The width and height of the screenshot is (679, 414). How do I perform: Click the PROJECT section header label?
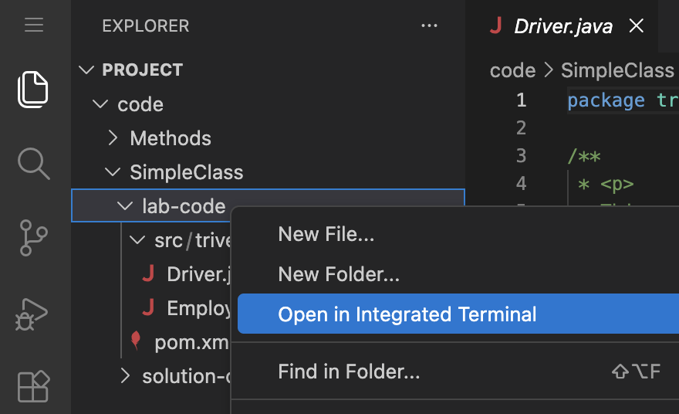(x=143, y=70)
